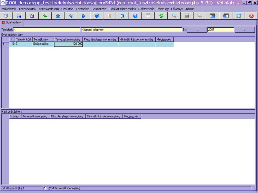
Task: Open the Termelés menu
Action: tap(83, 9)
